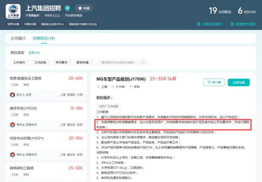Image resolution: width=262 pixels, height=182 pixels.
Task: Click the job keyword search field
Action: point(120,62)
